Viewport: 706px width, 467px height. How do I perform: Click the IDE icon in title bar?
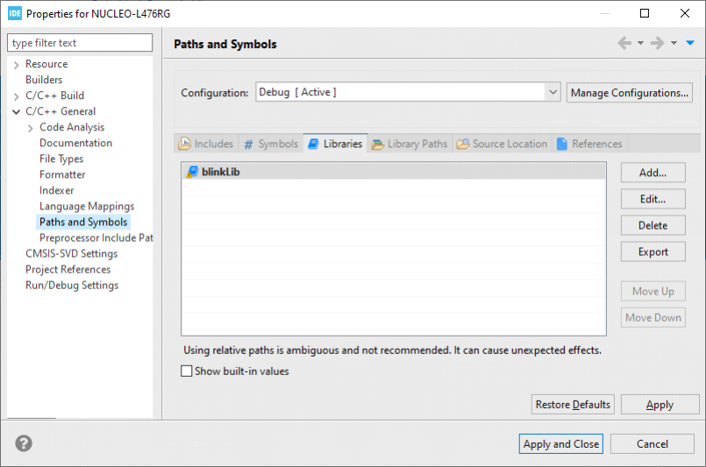click(x=14, y=13)
